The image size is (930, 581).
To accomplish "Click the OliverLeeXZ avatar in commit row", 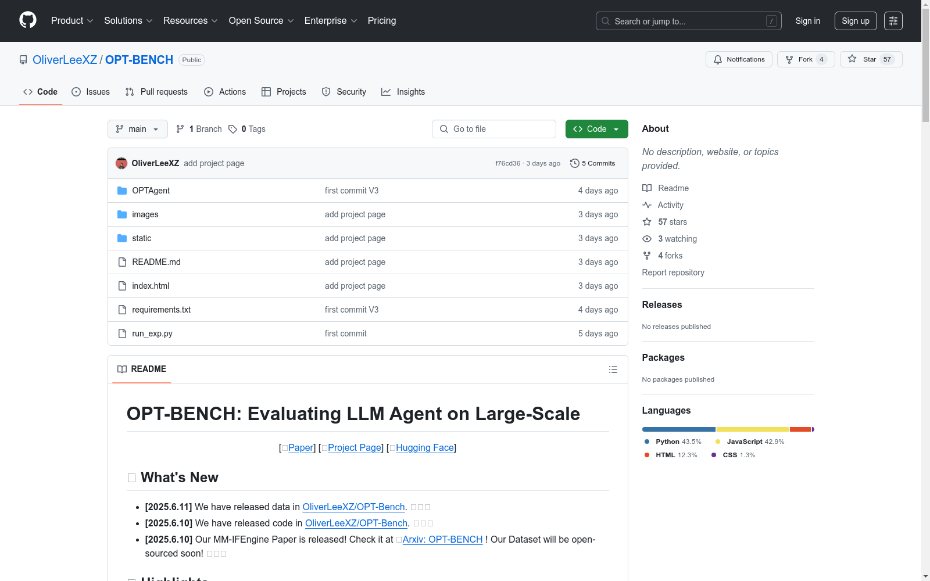I will (x=121, y=163).
